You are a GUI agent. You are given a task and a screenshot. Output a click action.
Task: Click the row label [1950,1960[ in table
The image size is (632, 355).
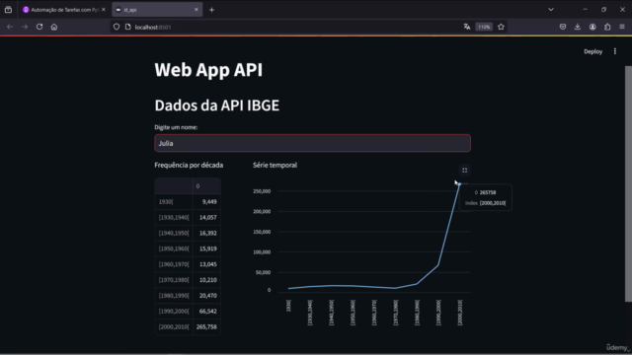pos(174,248)
